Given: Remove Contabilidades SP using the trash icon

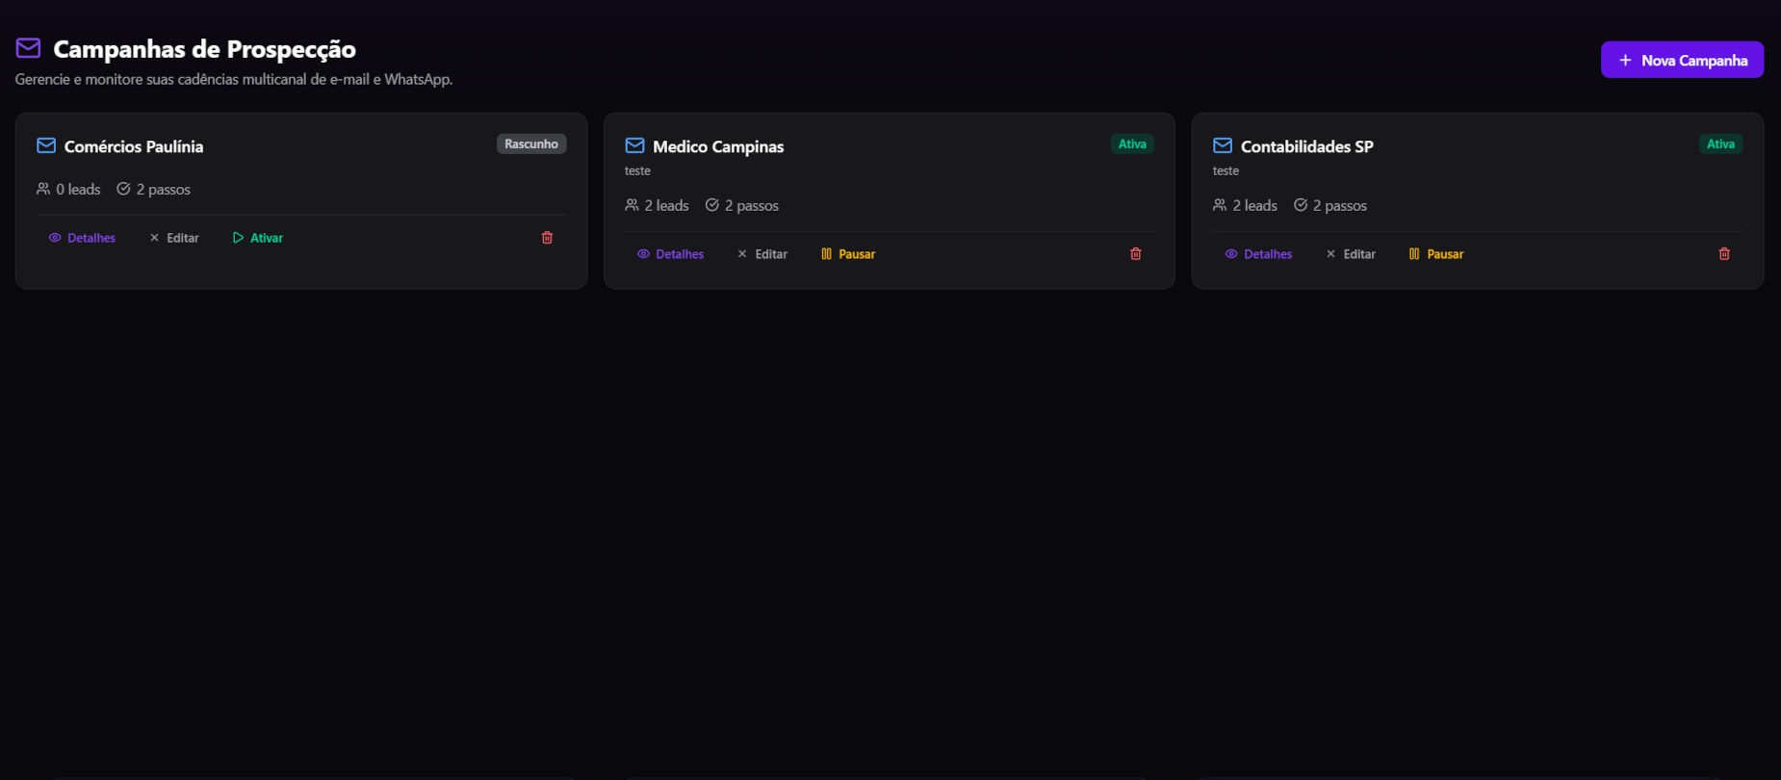Looking at the screenshot, I should 1723,254.
